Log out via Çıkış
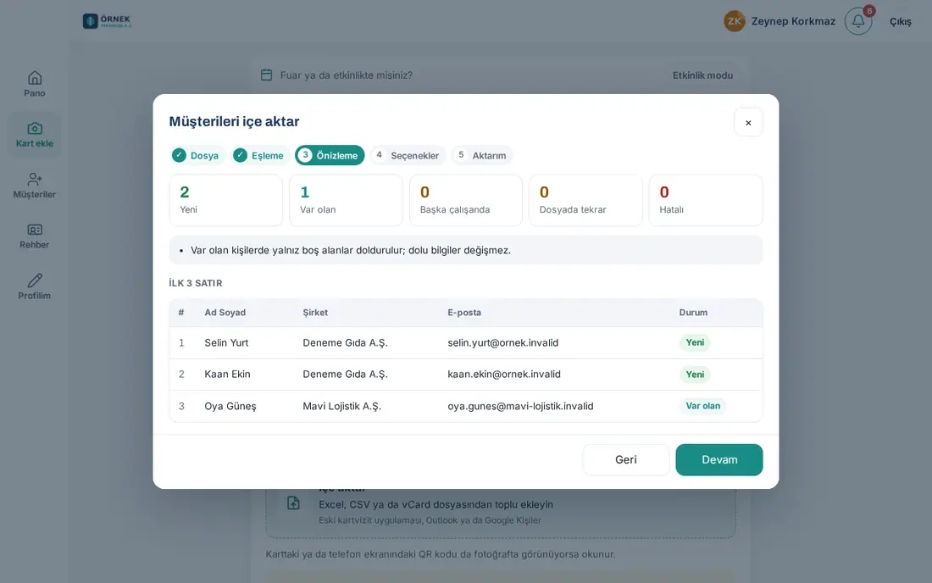932x583 pixels. [900, 21]
